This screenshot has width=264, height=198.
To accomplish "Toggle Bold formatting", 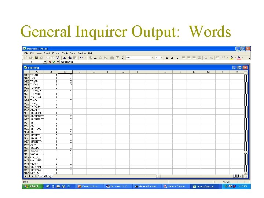I will pyautogui.click(x=167, y=58).
